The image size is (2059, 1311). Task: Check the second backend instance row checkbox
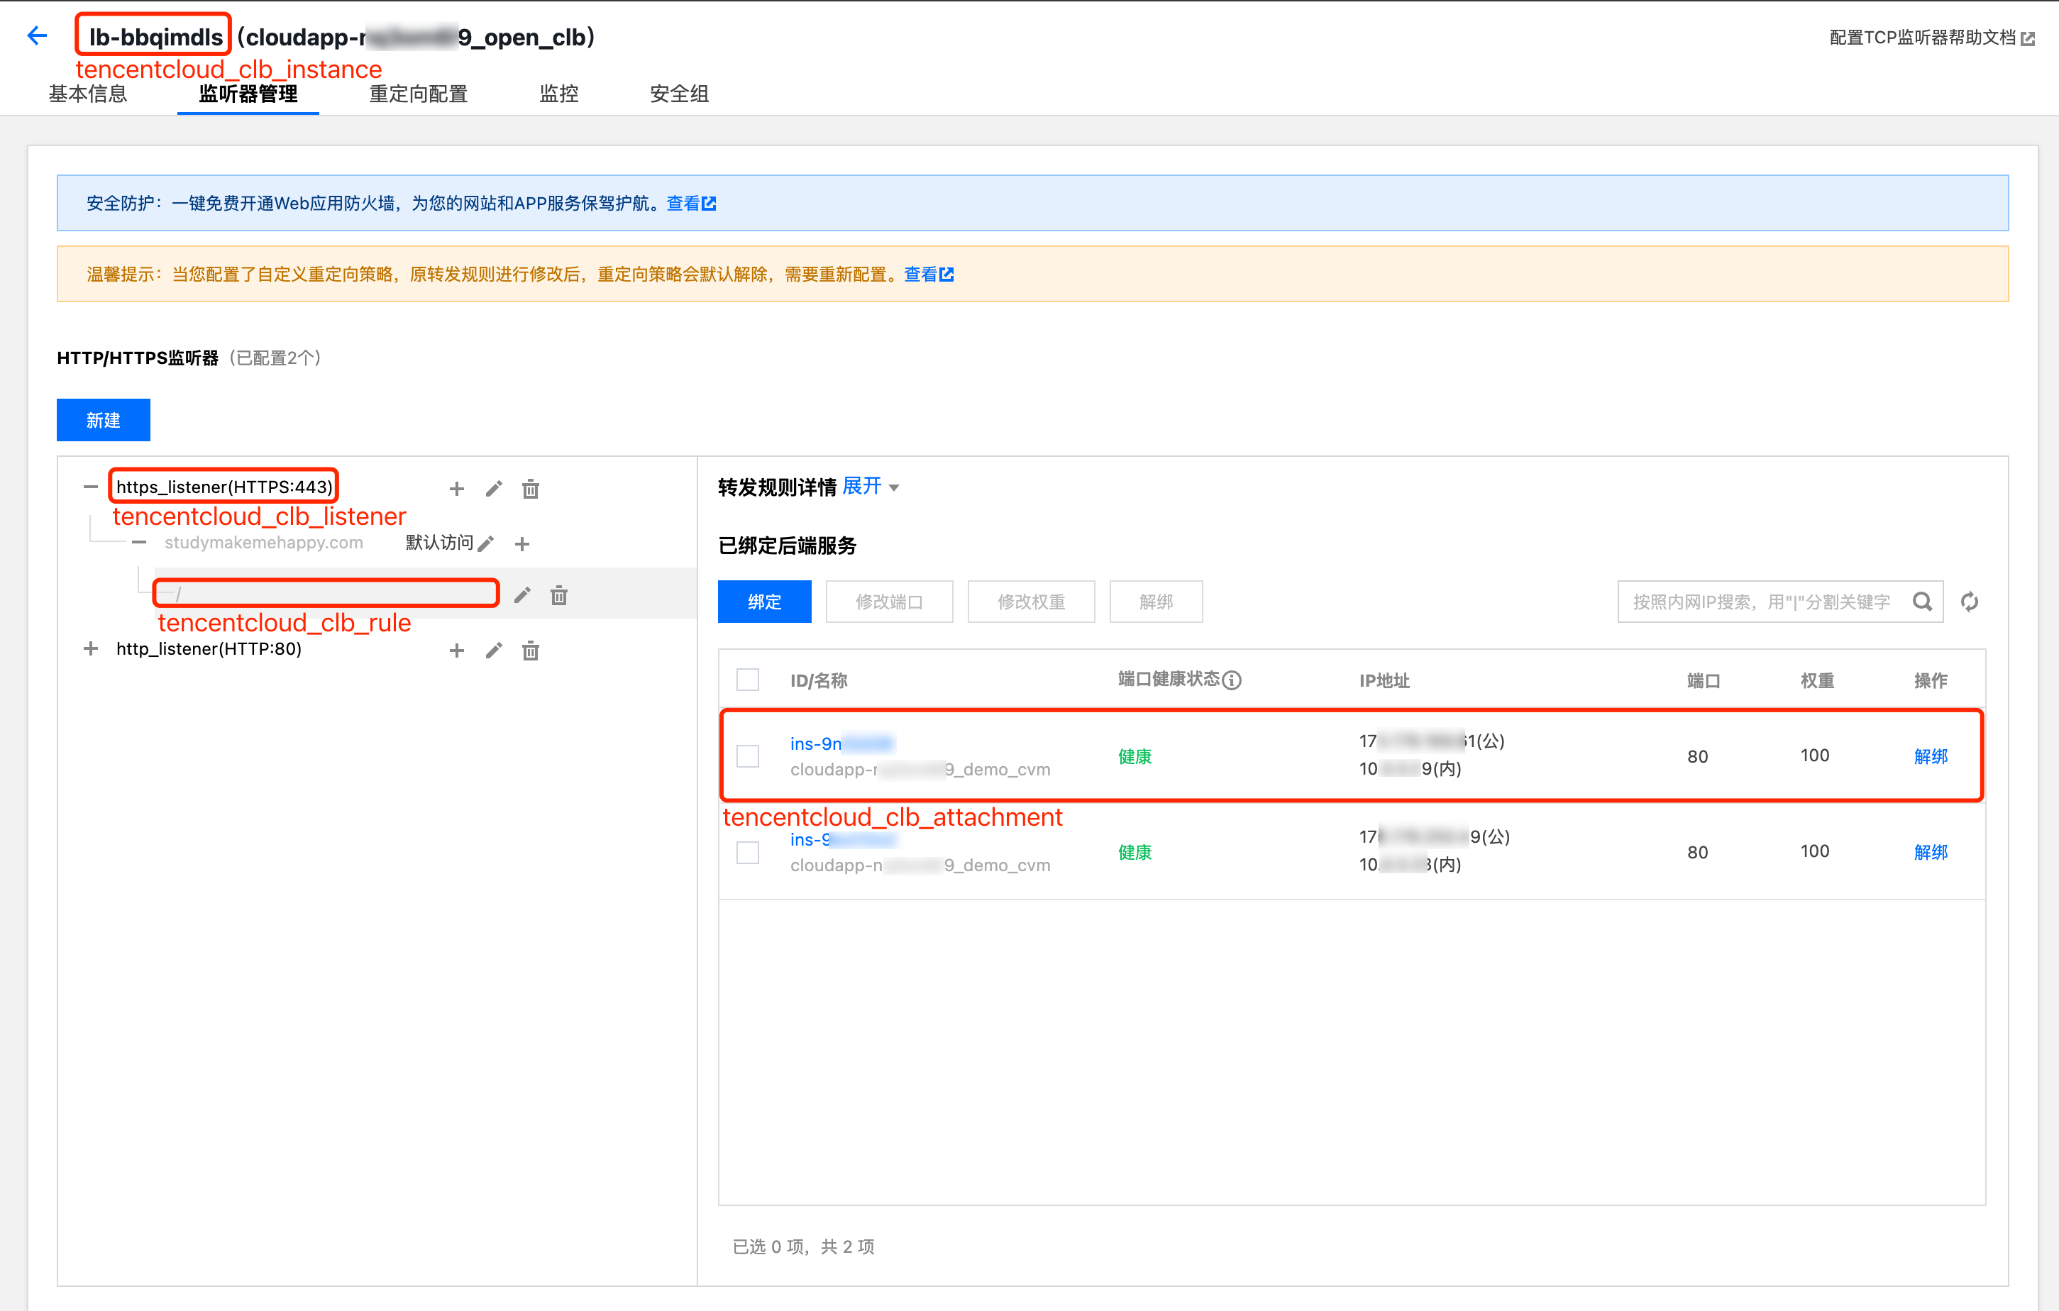point(747,852)
